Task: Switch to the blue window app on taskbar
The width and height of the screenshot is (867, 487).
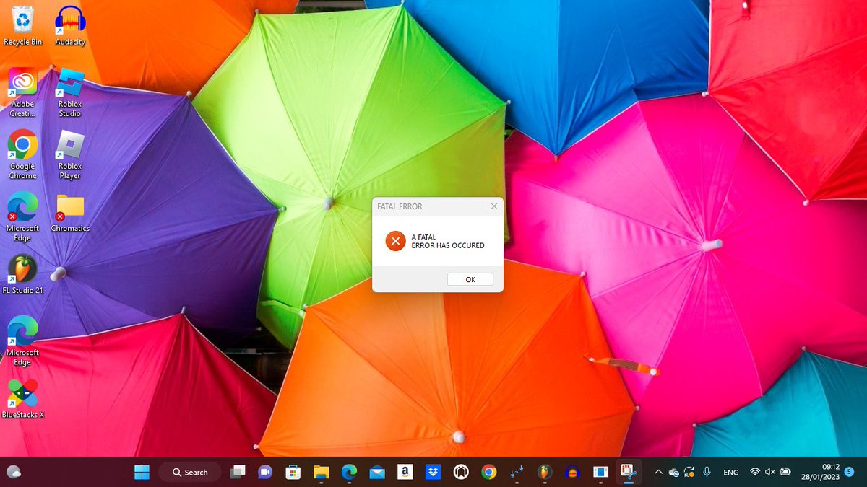Action: point(600,472)
